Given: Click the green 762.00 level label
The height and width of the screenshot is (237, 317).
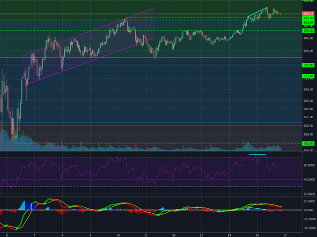Looking at the screenshot, I should (308, 65).
